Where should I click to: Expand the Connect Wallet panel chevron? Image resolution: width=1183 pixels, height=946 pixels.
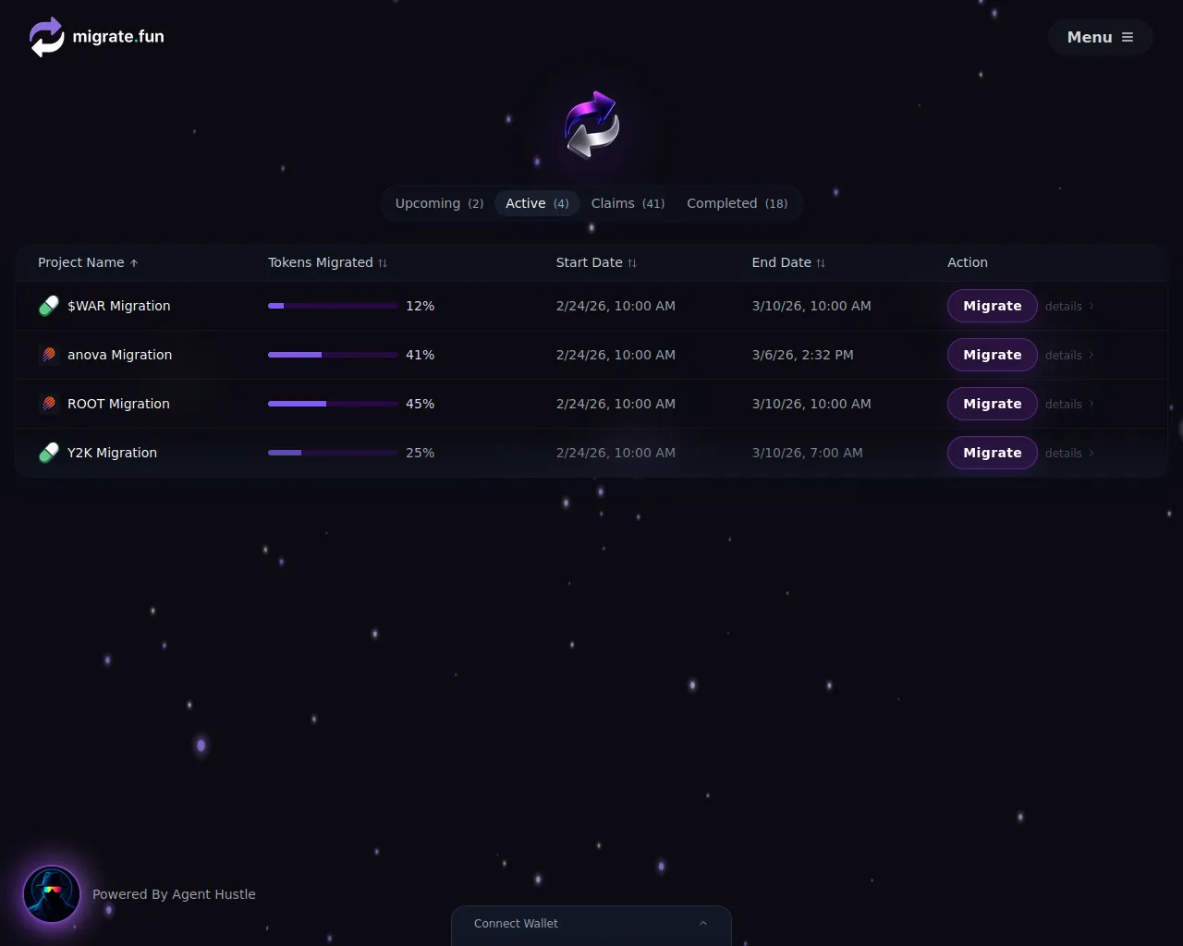click(x=703, y=923)
